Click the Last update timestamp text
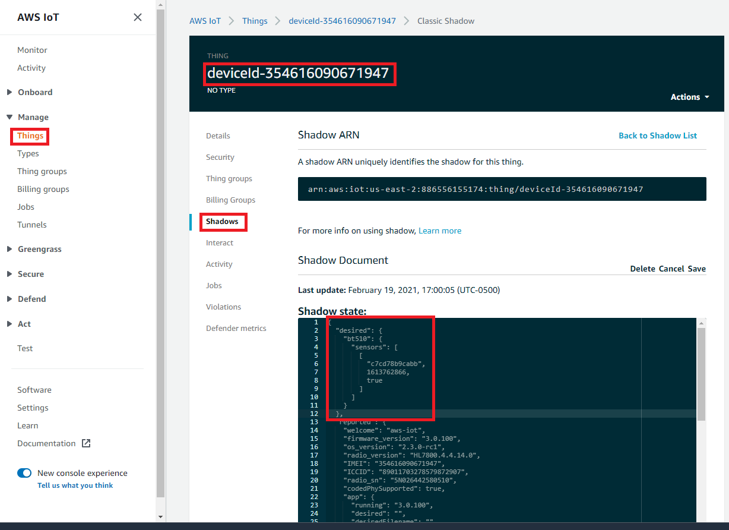Viewport: 729px width, 530px height. click(x=399, y=290)
